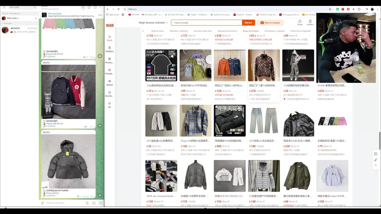Clear the '95 X LEVIS' search text
The height and width of the screenshot is (214, 381).
[35, 7]
